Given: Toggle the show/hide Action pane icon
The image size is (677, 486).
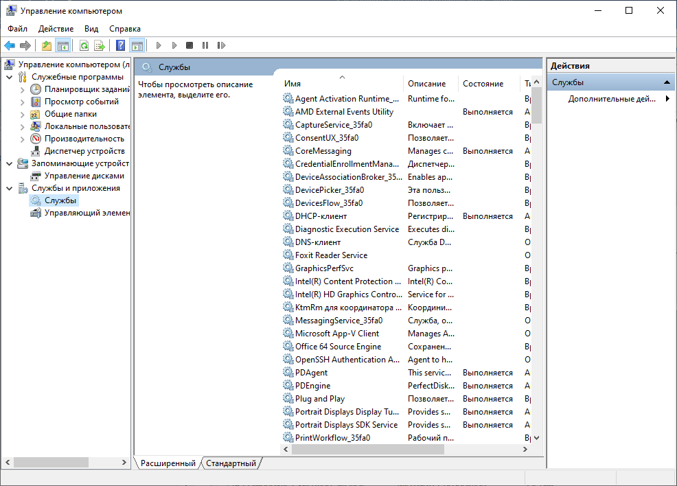Looking at the screenshot, I should (x=137, y=45).
